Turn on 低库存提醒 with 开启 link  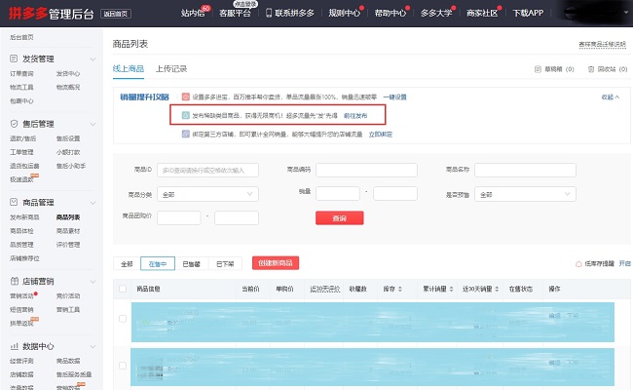point(625,263)
